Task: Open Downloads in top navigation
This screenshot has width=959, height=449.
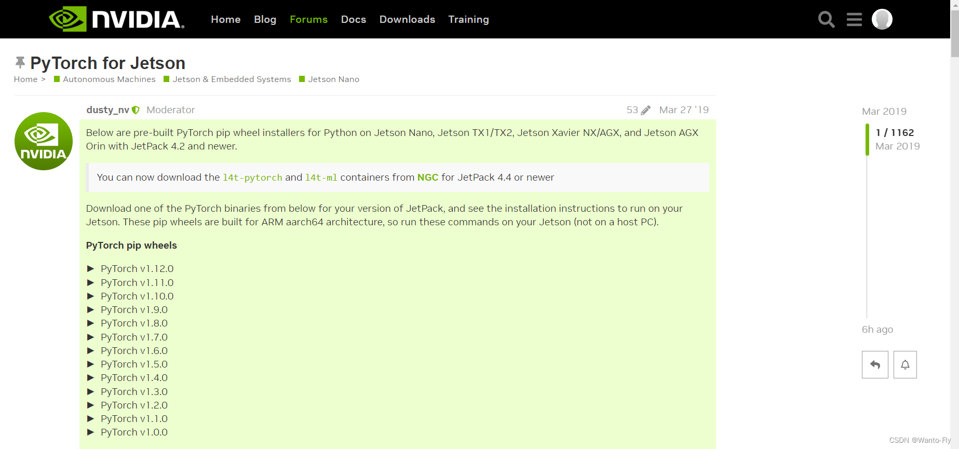Action: [407, 19]
